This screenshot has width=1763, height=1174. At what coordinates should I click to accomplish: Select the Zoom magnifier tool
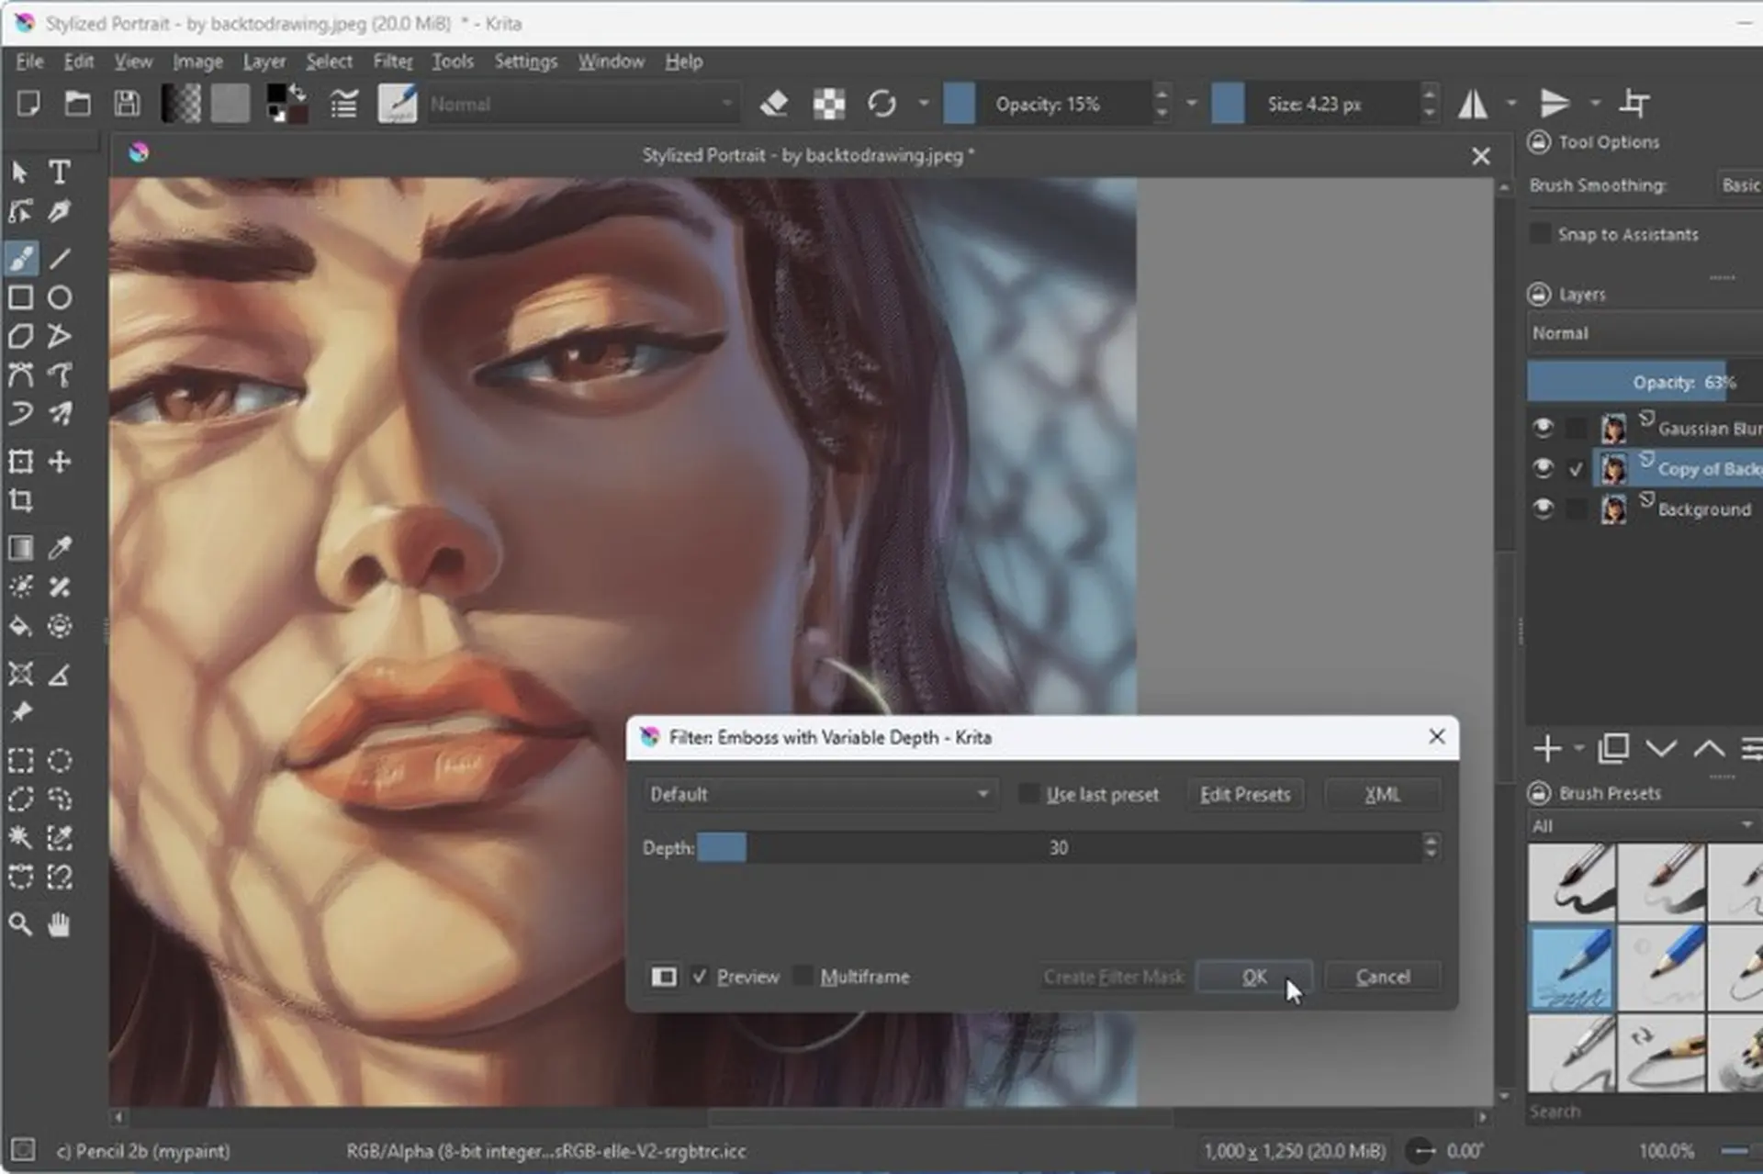[x=20, y=924]
